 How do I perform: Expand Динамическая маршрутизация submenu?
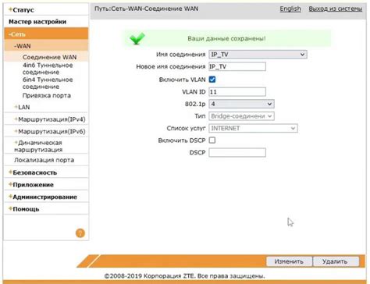pyautogui.click(x=38, y=146)
